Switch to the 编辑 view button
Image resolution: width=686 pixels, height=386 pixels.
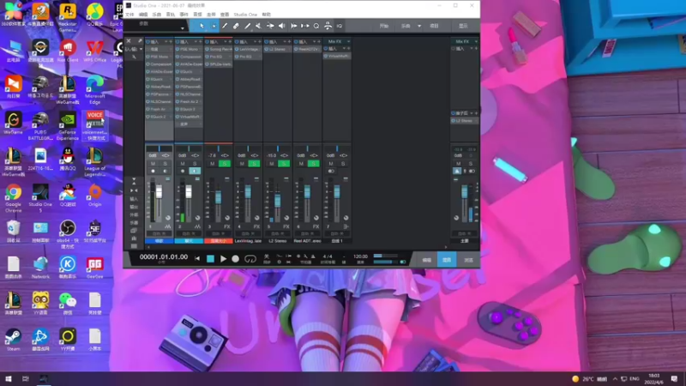coord(426,260)
